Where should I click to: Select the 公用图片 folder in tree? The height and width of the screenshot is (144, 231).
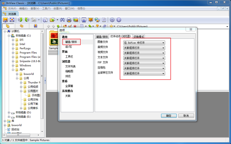point(33,91)
